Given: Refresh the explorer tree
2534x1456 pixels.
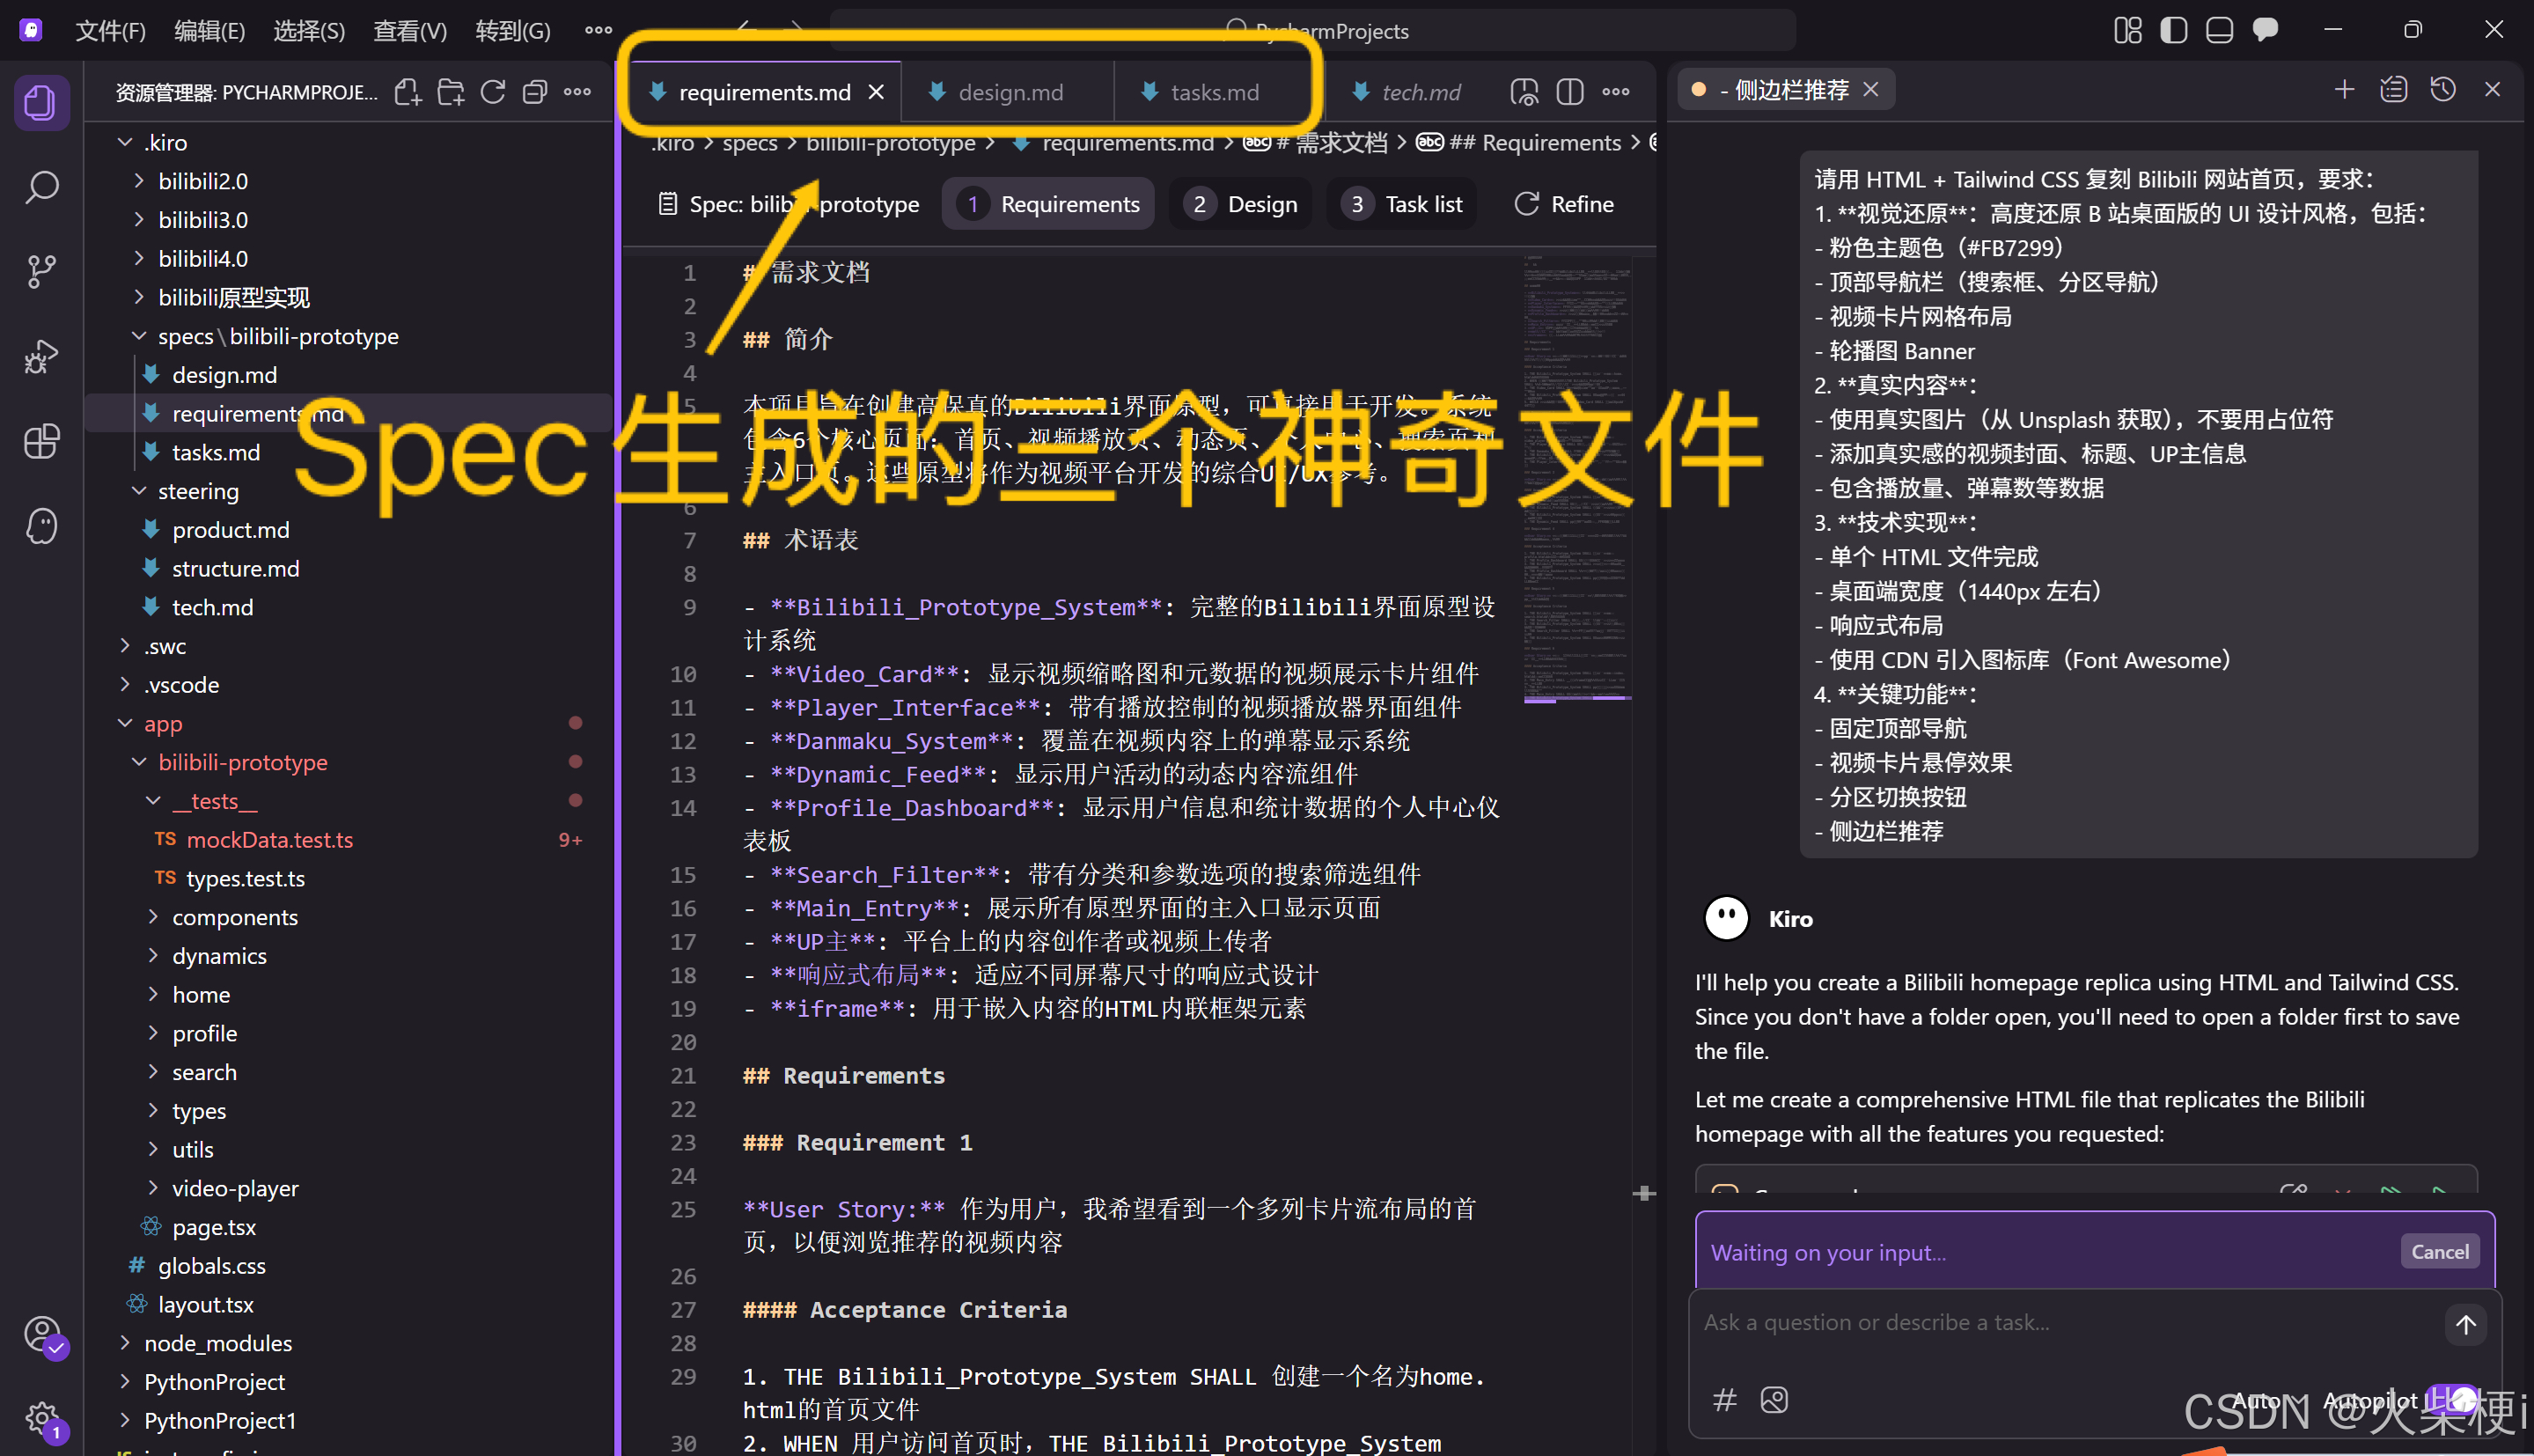Looking at the screenshot, I should pyautogui.click(x=493, y=92).
